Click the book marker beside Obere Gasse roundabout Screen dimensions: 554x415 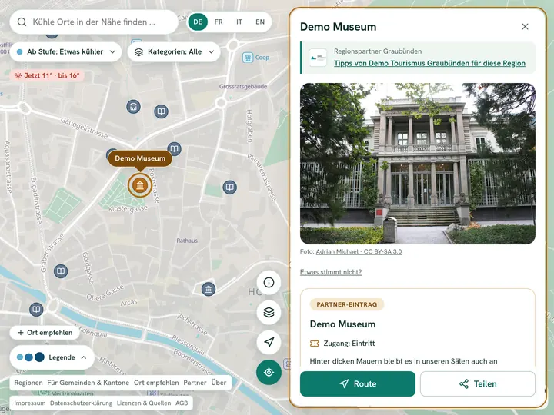[x=36, y=310]
